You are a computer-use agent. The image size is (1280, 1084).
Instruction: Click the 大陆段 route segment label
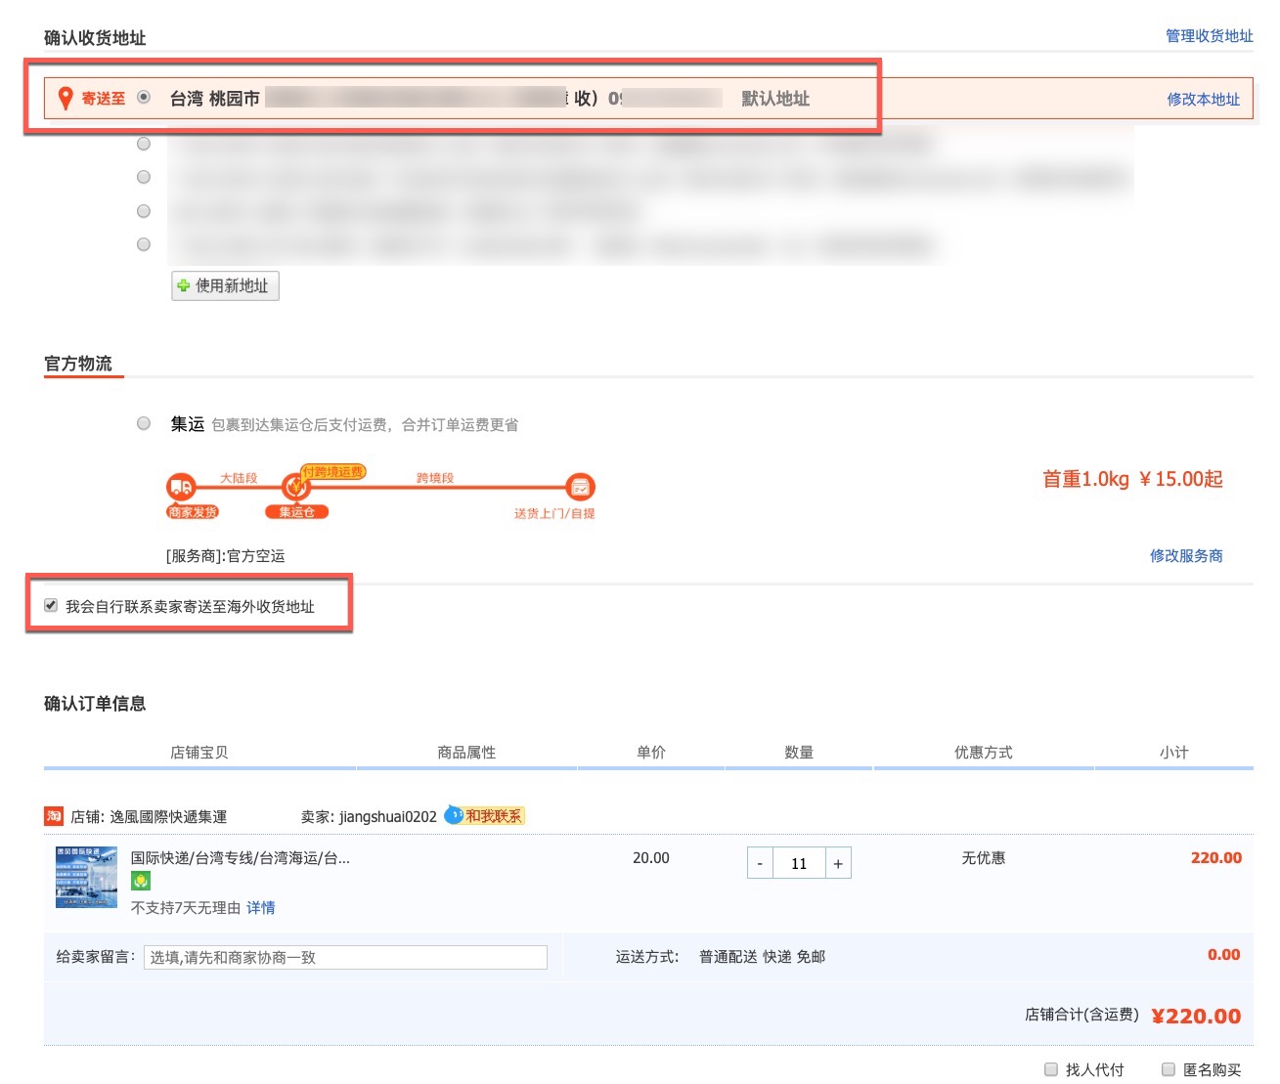point(239,478)
